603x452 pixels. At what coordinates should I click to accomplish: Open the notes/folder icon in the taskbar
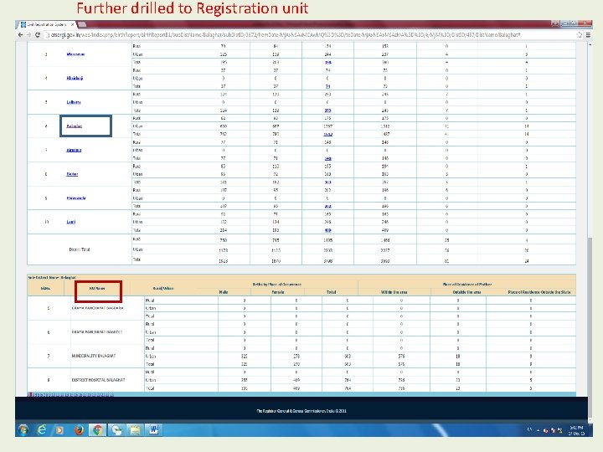[135, 429]
